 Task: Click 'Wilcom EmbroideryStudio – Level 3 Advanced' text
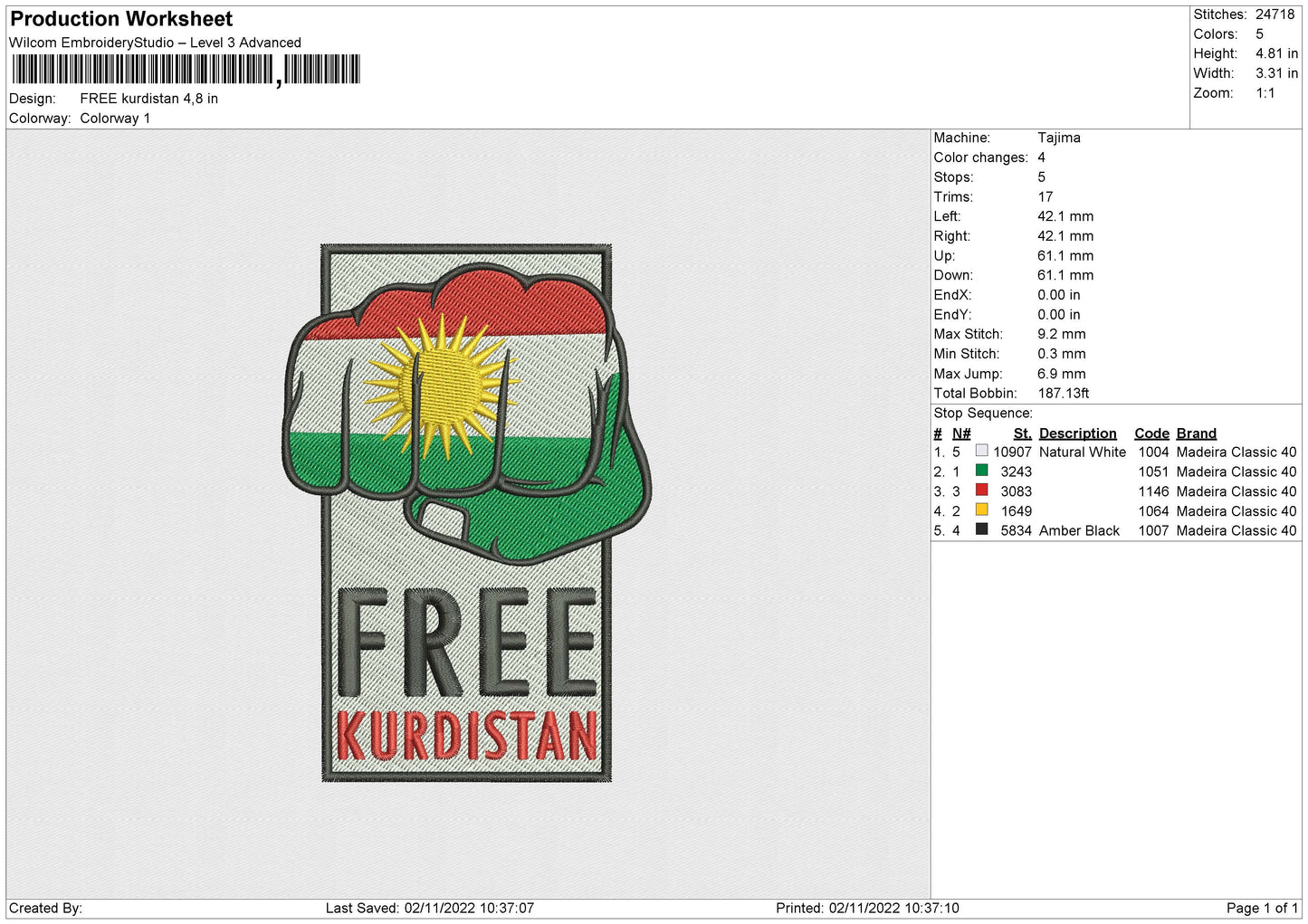[x=155, y=43]
